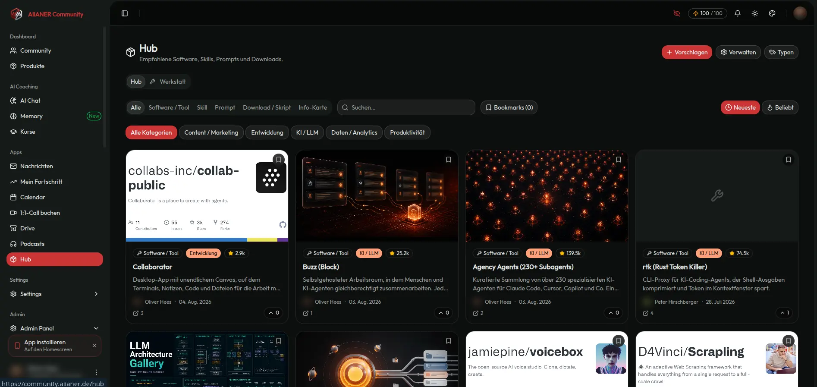Screen dimensions: 817x387
Task: Select the Produktivität category
Action: click(407, 132)
